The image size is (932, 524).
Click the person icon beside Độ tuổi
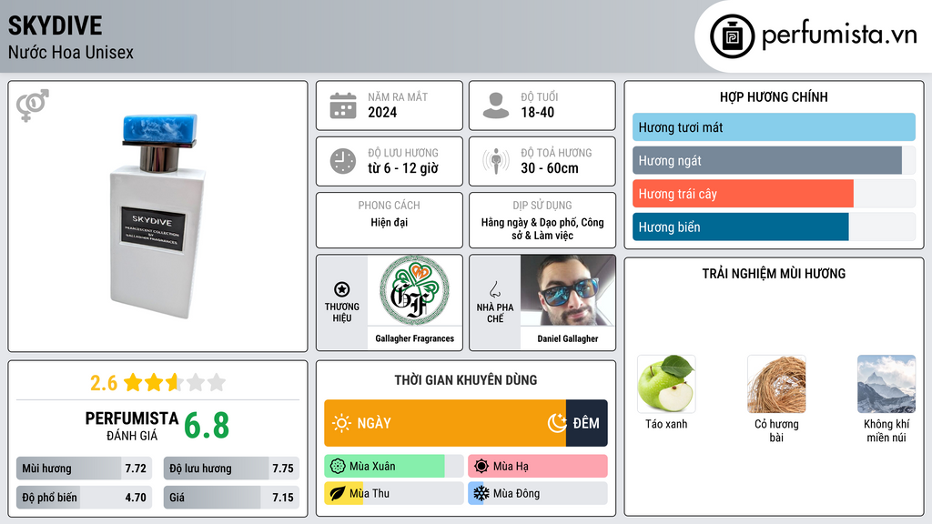click(x=496, y=106)
